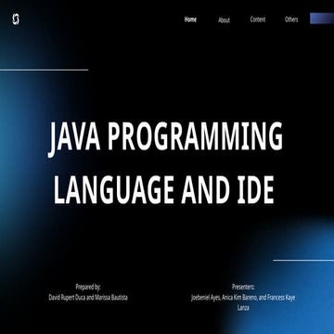Open the Content nav item
334x334 pixels.
(x=258, y=19)
